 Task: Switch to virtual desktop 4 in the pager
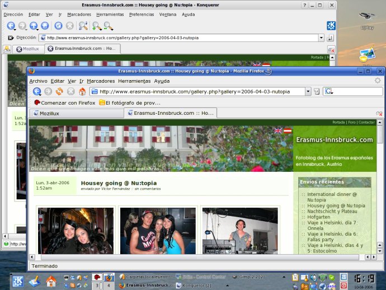click(109, 286)
